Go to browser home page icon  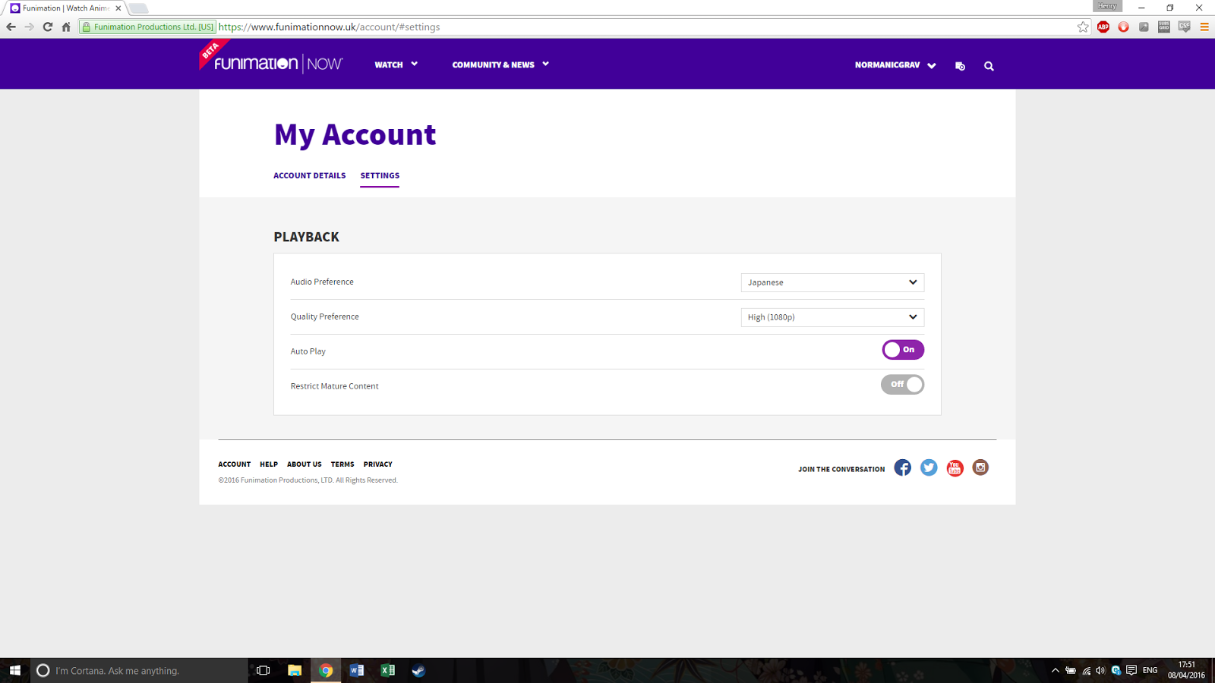point(66,27)
